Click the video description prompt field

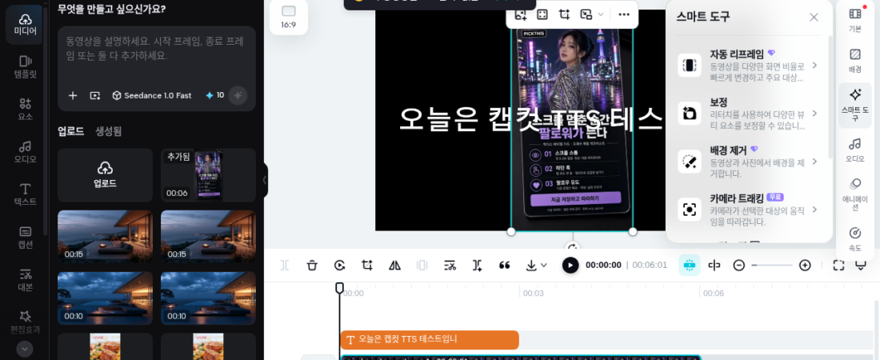pos(157,50)
